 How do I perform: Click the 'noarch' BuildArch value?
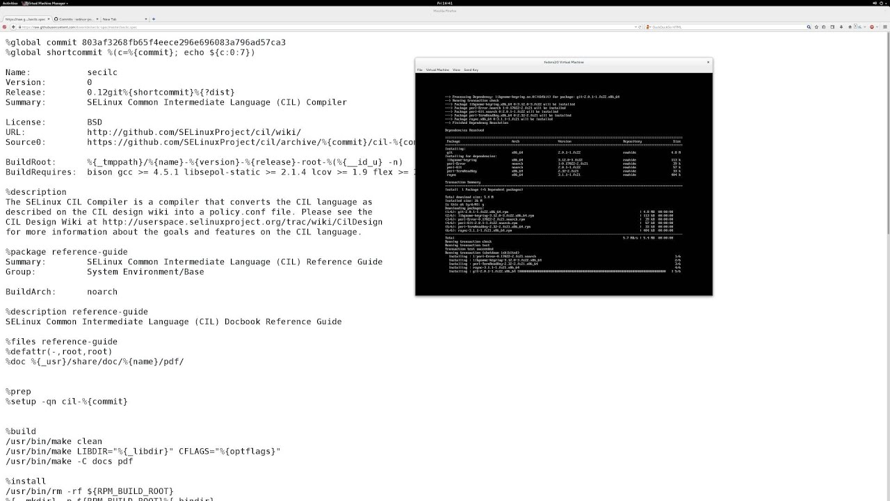[102, 292]
